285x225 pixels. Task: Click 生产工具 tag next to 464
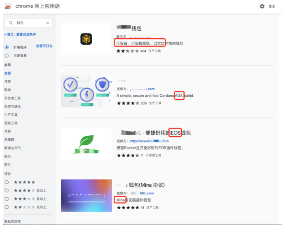155,51
